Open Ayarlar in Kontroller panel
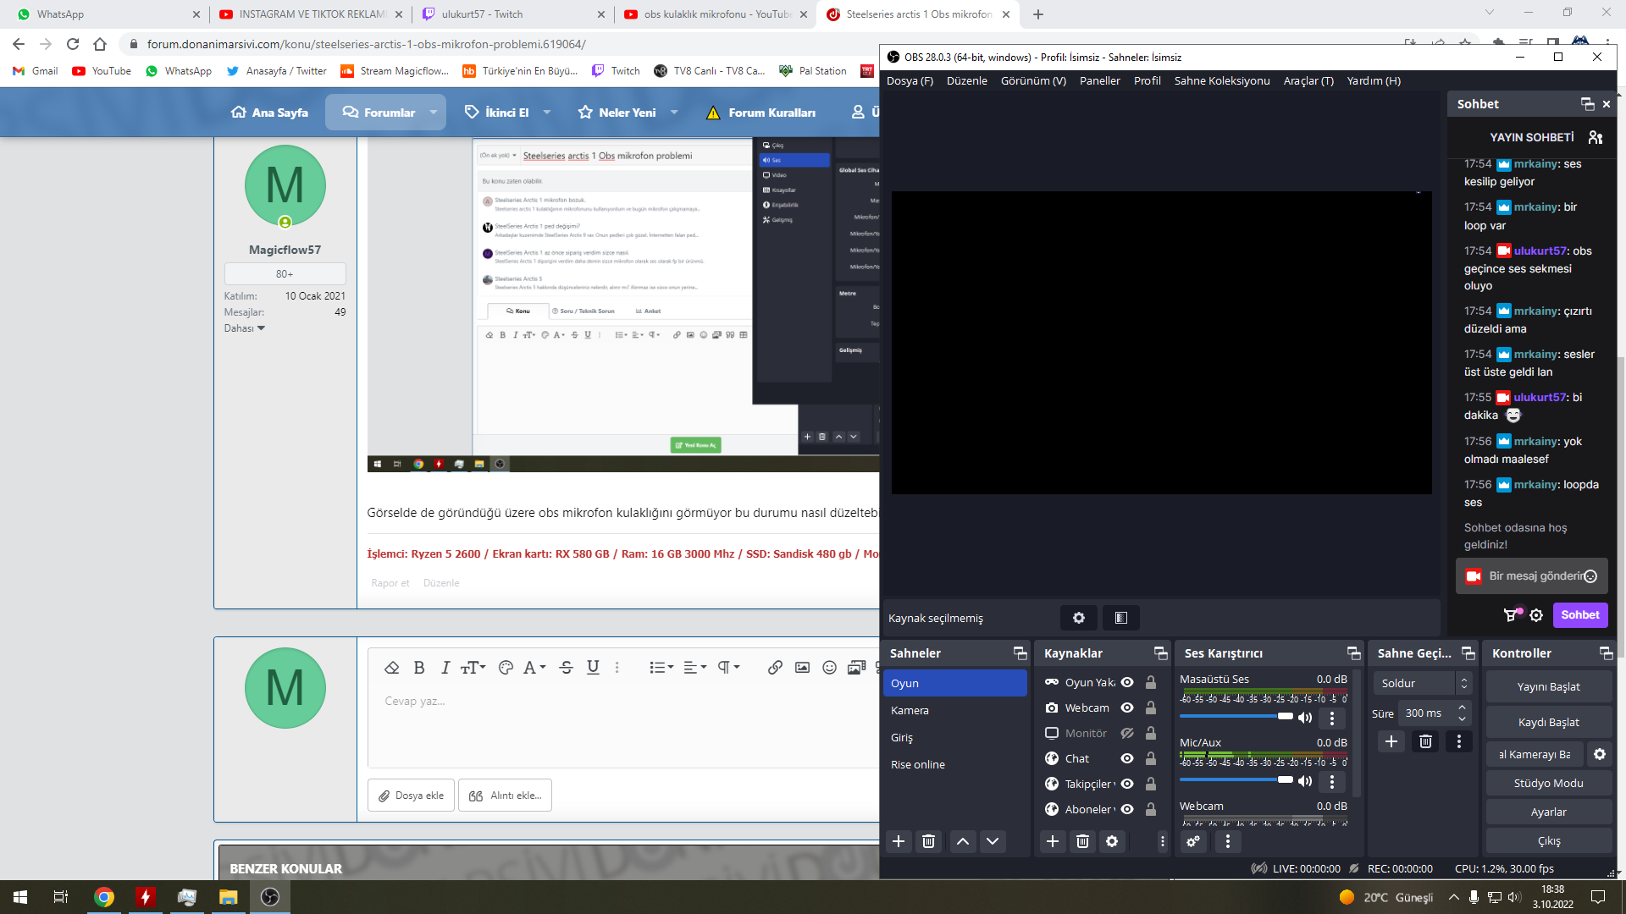This screenshot has height=914, width=1626. click(x=1548, y=812)
